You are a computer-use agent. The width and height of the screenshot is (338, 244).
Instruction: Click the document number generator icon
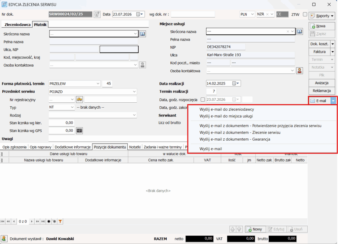pyautogui.click(x=97, y=14)
